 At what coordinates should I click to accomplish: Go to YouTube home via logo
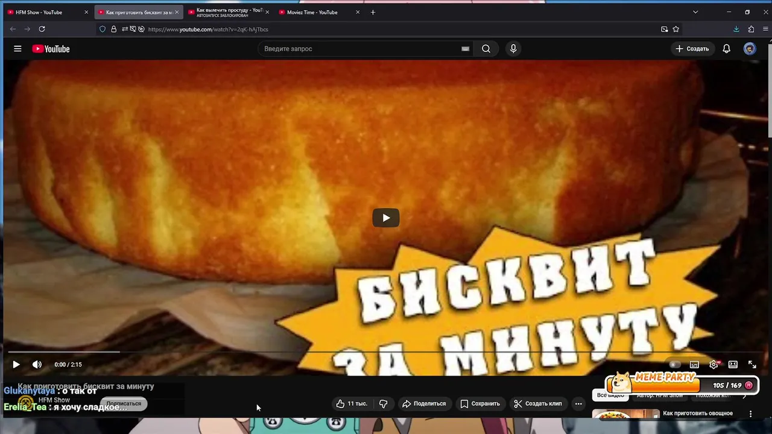pos(51,49)
